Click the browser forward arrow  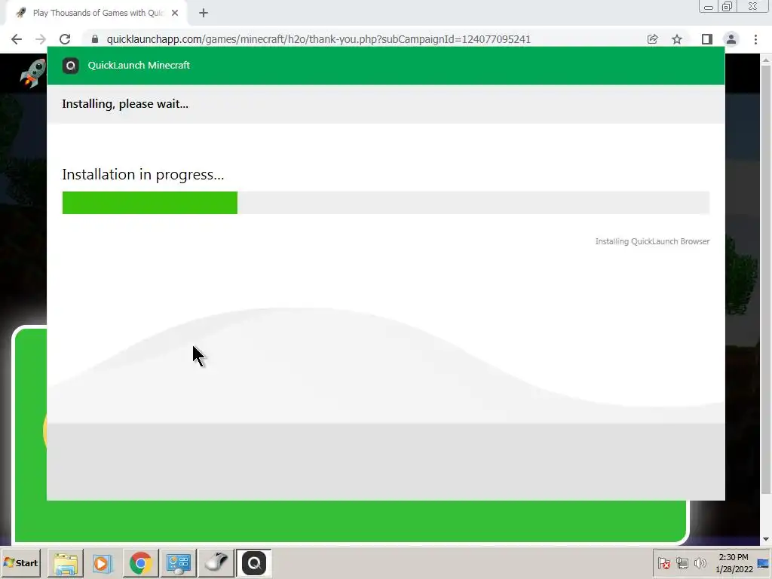(41, 39)
